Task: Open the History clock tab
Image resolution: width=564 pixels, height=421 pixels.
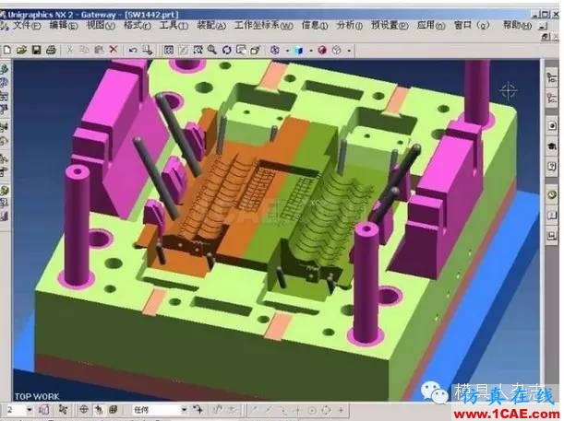Action: (552, 195)
